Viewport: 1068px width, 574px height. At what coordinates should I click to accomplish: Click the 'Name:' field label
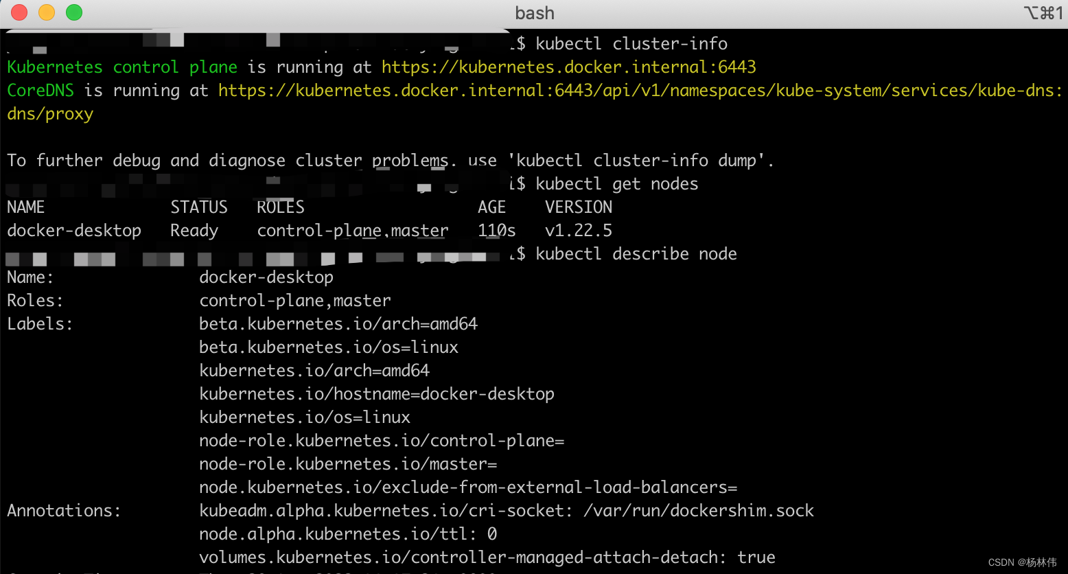click(30, 277)
